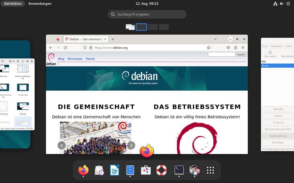
Task: Click the Firefox forward arrow
Action: [58, 48]
